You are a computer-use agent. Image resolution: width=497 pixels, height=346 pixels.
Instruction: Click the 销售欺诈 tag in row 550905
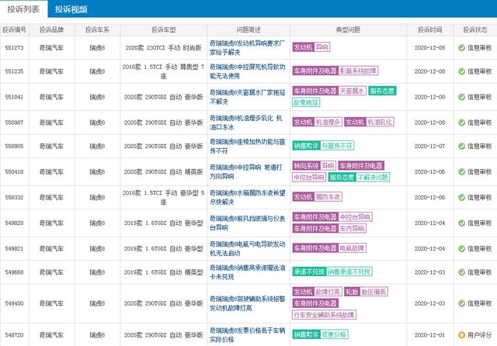[307, 147]
